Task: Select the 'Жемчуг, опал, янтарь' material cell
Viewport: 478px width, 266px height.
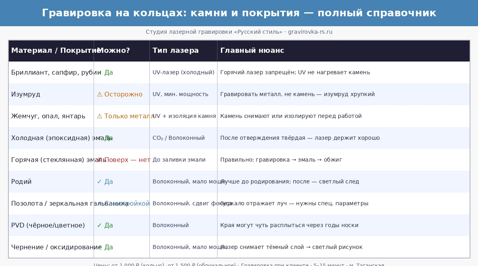Action: tap(51, 116)
